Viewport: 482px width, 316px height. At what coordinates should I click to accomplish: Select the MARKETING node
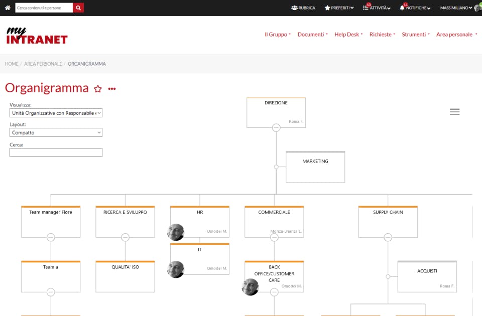[x=315, y=167]
